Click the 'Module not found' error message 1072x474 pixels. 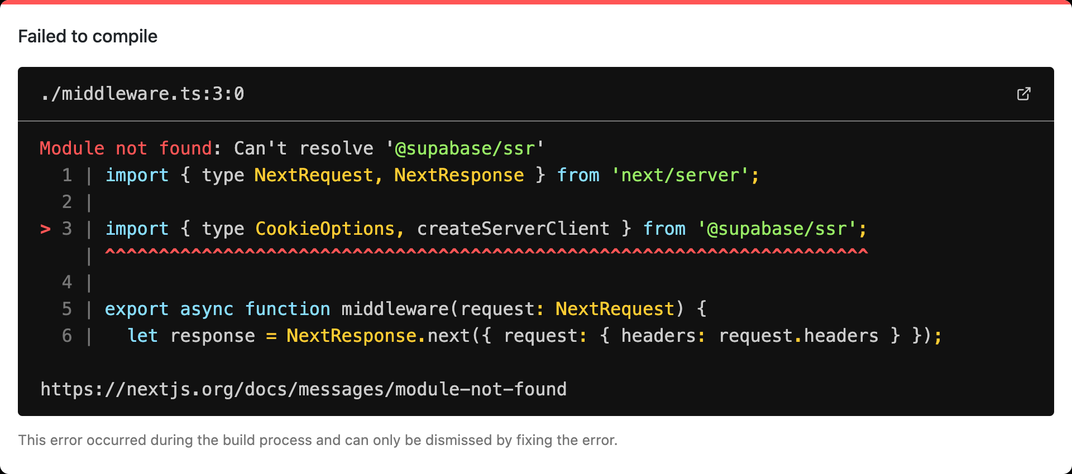coord(292,148)
